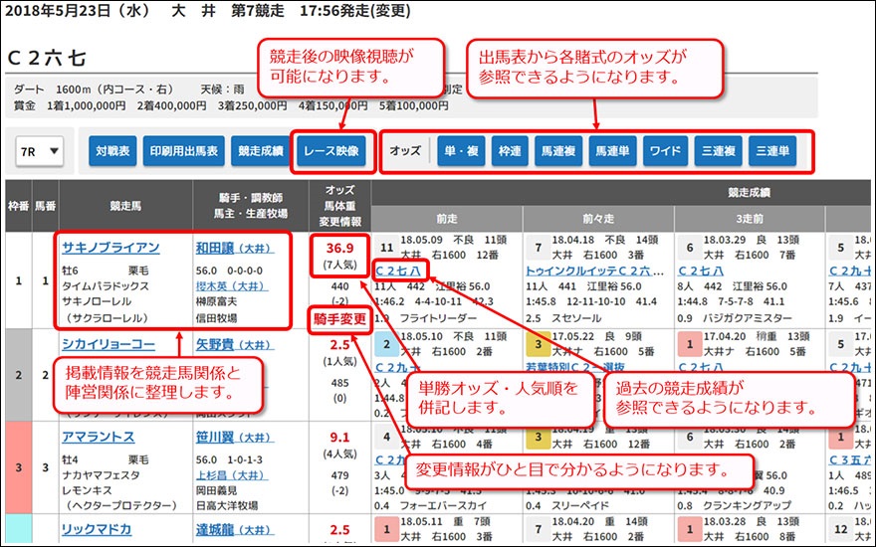Click the 対戦表 button
The image size is (876, 547).
tap(112, 151)
